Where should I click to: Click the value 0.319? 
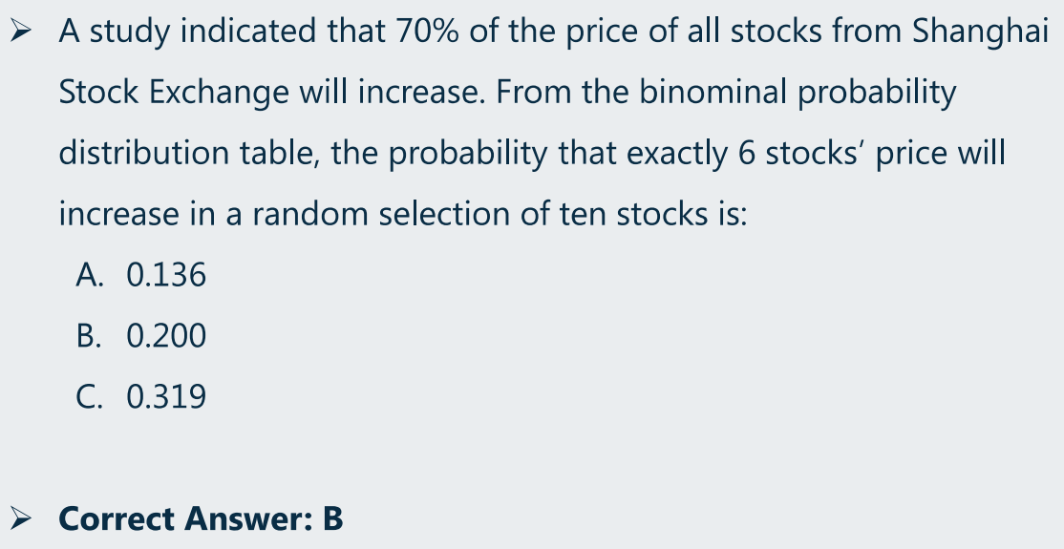tap(166, 397)
